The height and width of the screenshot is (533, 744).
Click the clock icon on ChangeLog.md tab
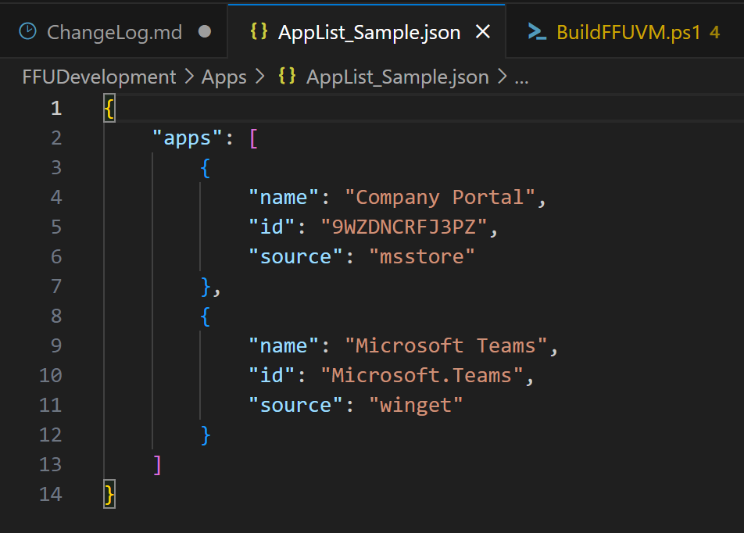coord(27,31)
